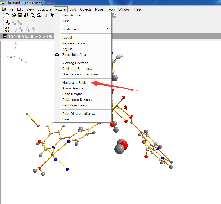The width and height of the screenshot is (221, 204).
Task: Open the Help menu
Action: pyautogui.click(x=138, y=9)
